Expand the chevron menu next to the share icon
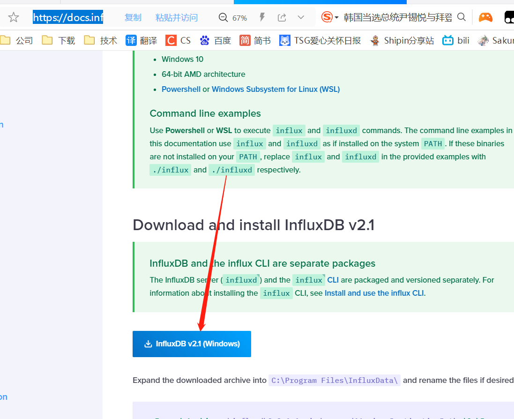Screen dimensions: 514x419 (300, 17)
